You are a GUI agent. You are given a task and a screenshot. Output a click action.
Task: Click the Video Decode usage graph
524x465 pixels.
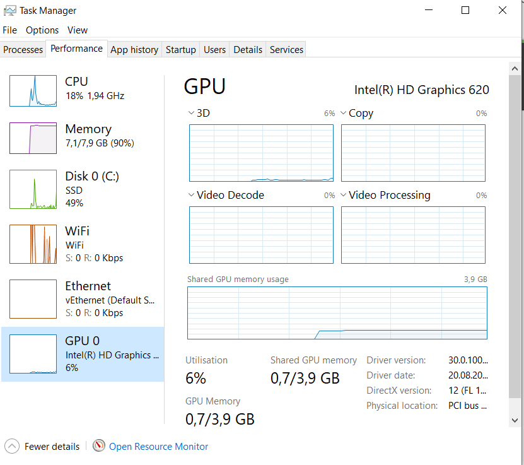pos(261,235)
